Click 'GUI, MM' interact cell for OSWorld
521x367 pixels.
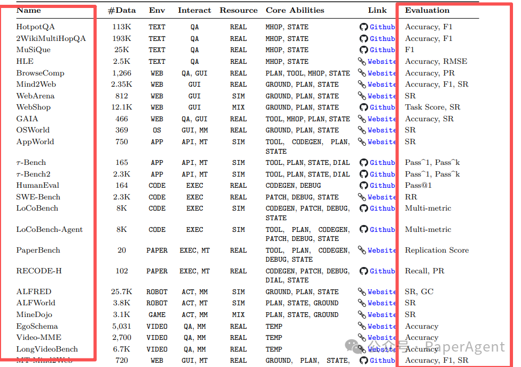coord(194,130)
